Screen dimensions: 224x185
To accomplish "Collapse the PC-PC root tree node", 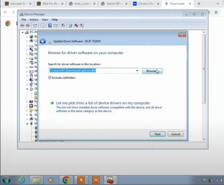I will [23, 32].
